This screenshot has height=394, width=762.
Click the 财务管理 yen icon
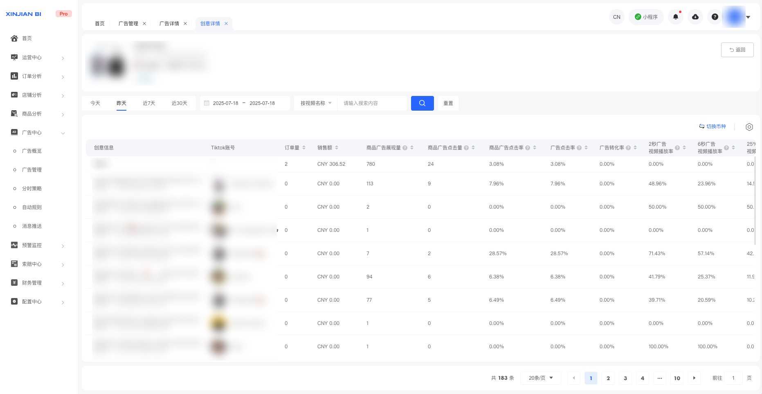click(x=14, y=283)
